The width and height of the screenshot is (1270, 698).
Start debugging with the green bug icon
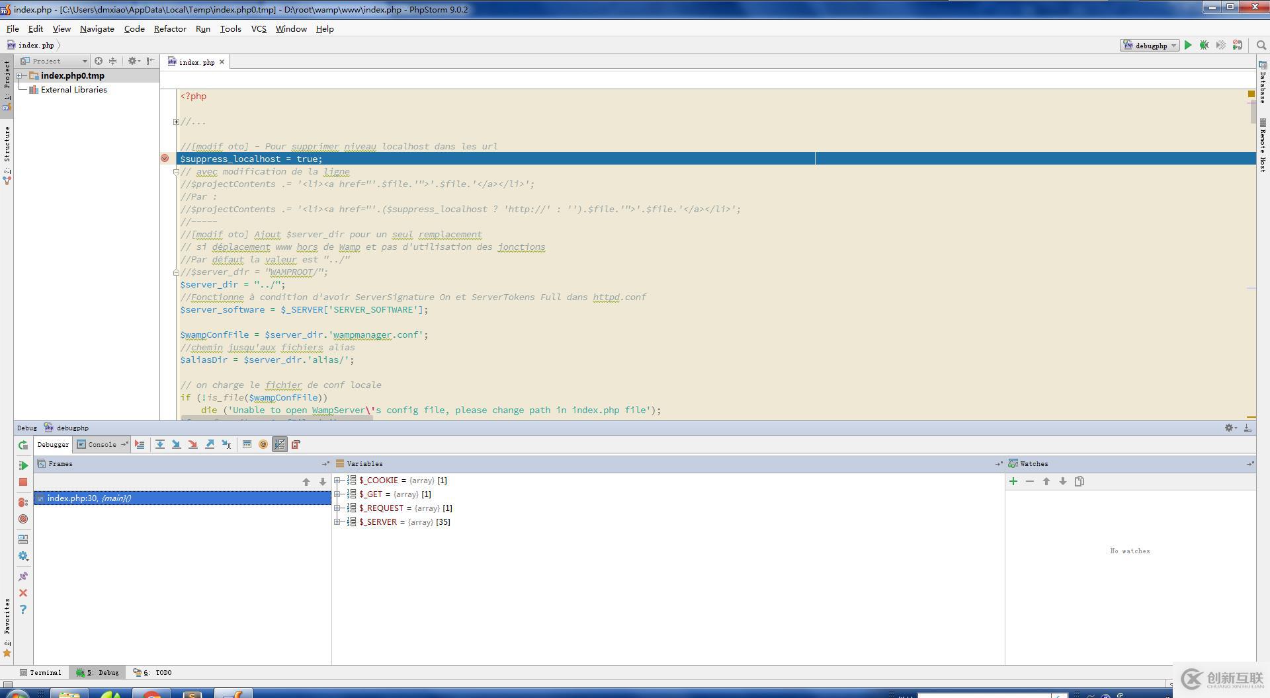[x=1204, y=46]
